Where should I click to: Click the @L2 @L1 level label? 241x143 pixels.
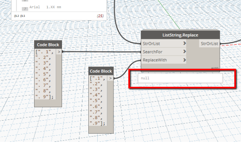point(20,16)
